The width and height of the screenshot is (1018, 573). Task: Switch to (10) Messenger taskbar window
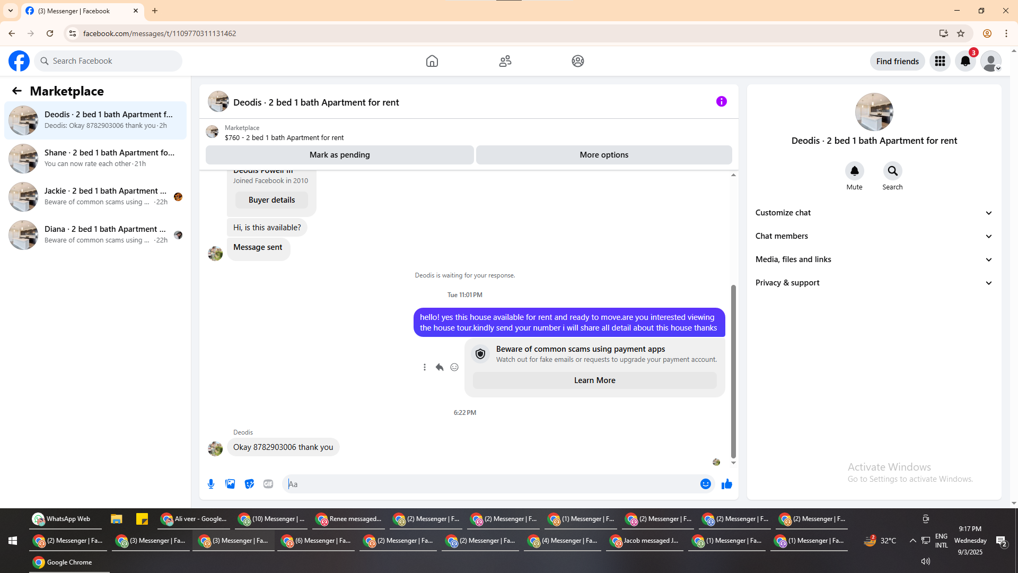(272, 519)
